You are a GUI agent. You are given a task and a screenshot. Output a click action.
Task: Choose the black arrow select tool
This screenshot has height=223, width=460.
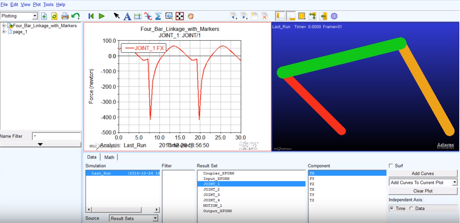[117, 16]
